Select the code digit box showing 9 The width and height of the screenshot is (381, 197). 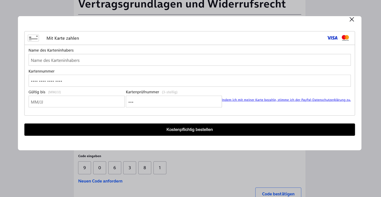click(x=85, y=168)
